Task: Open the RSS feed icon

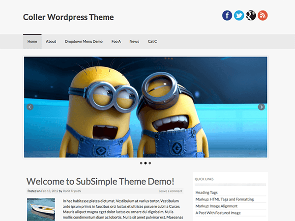Action: [263, 15]
